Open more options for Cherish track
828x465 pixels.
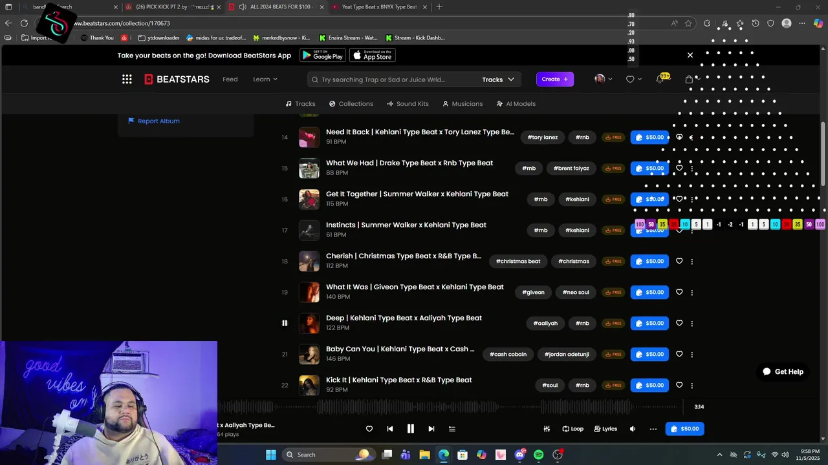coord(692,262)
